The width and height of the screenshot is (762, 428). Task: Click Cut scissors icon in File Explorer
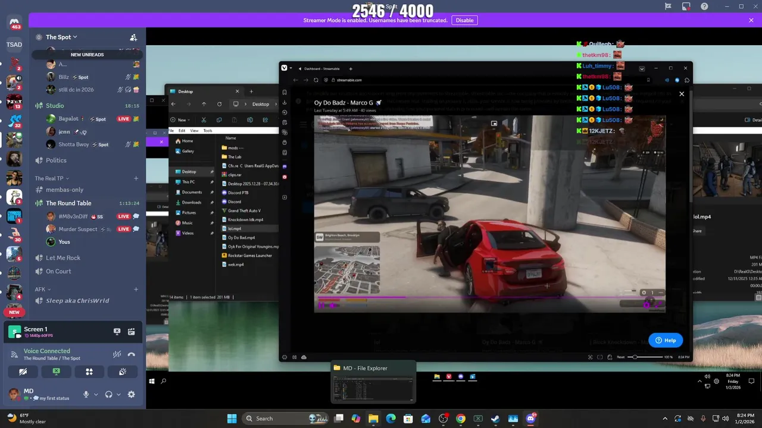[204, 120]
